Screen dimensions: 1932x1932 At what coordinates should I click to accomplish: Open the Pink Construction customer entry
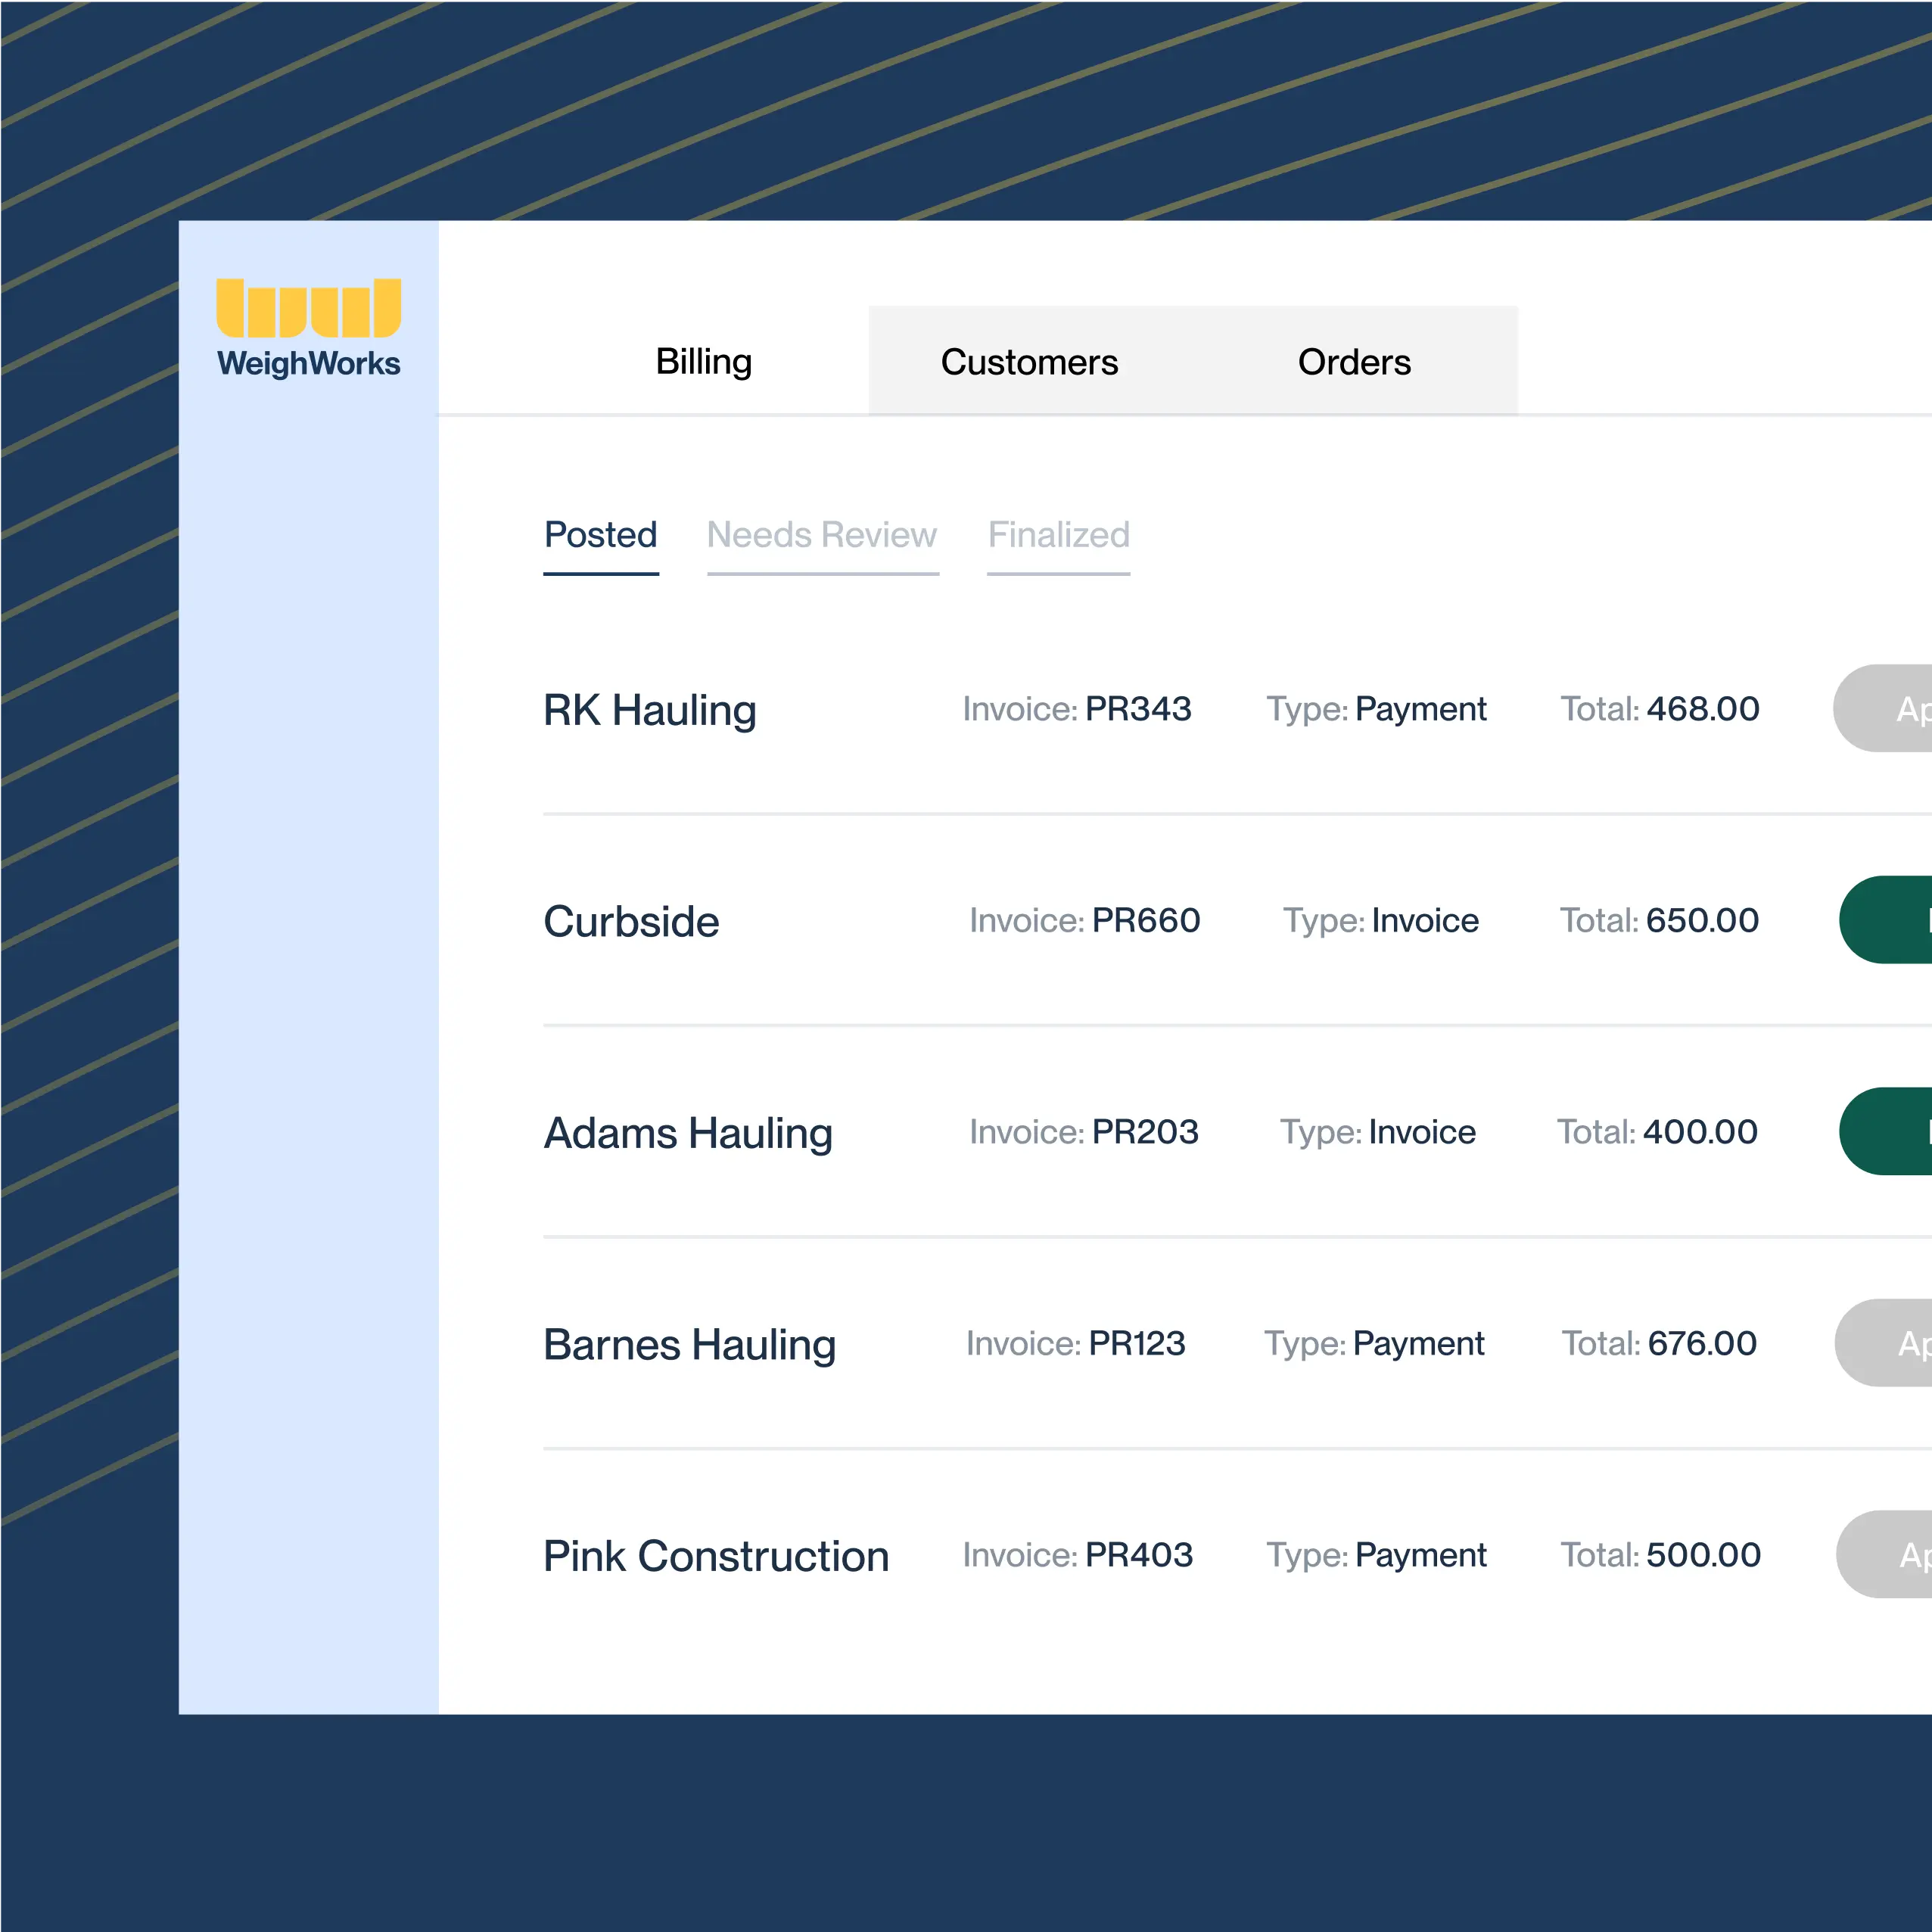[715, 1556]
